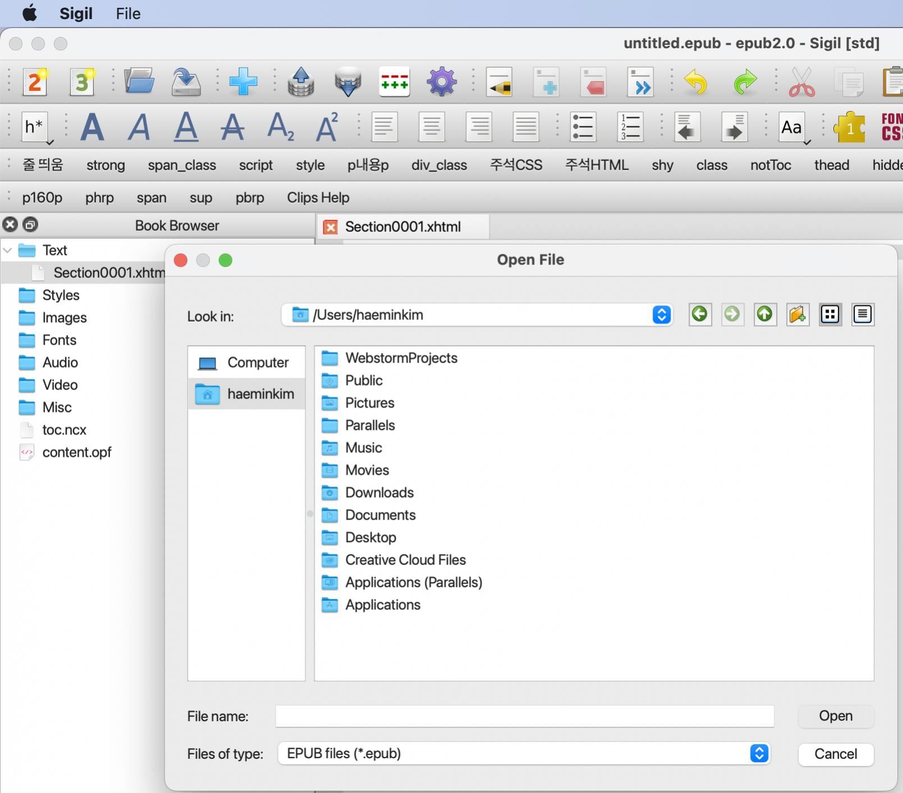Viewport: 903px width, 793px height.
Task: Open the Aa change case dropdown
Action: click(x=794, y=128)
